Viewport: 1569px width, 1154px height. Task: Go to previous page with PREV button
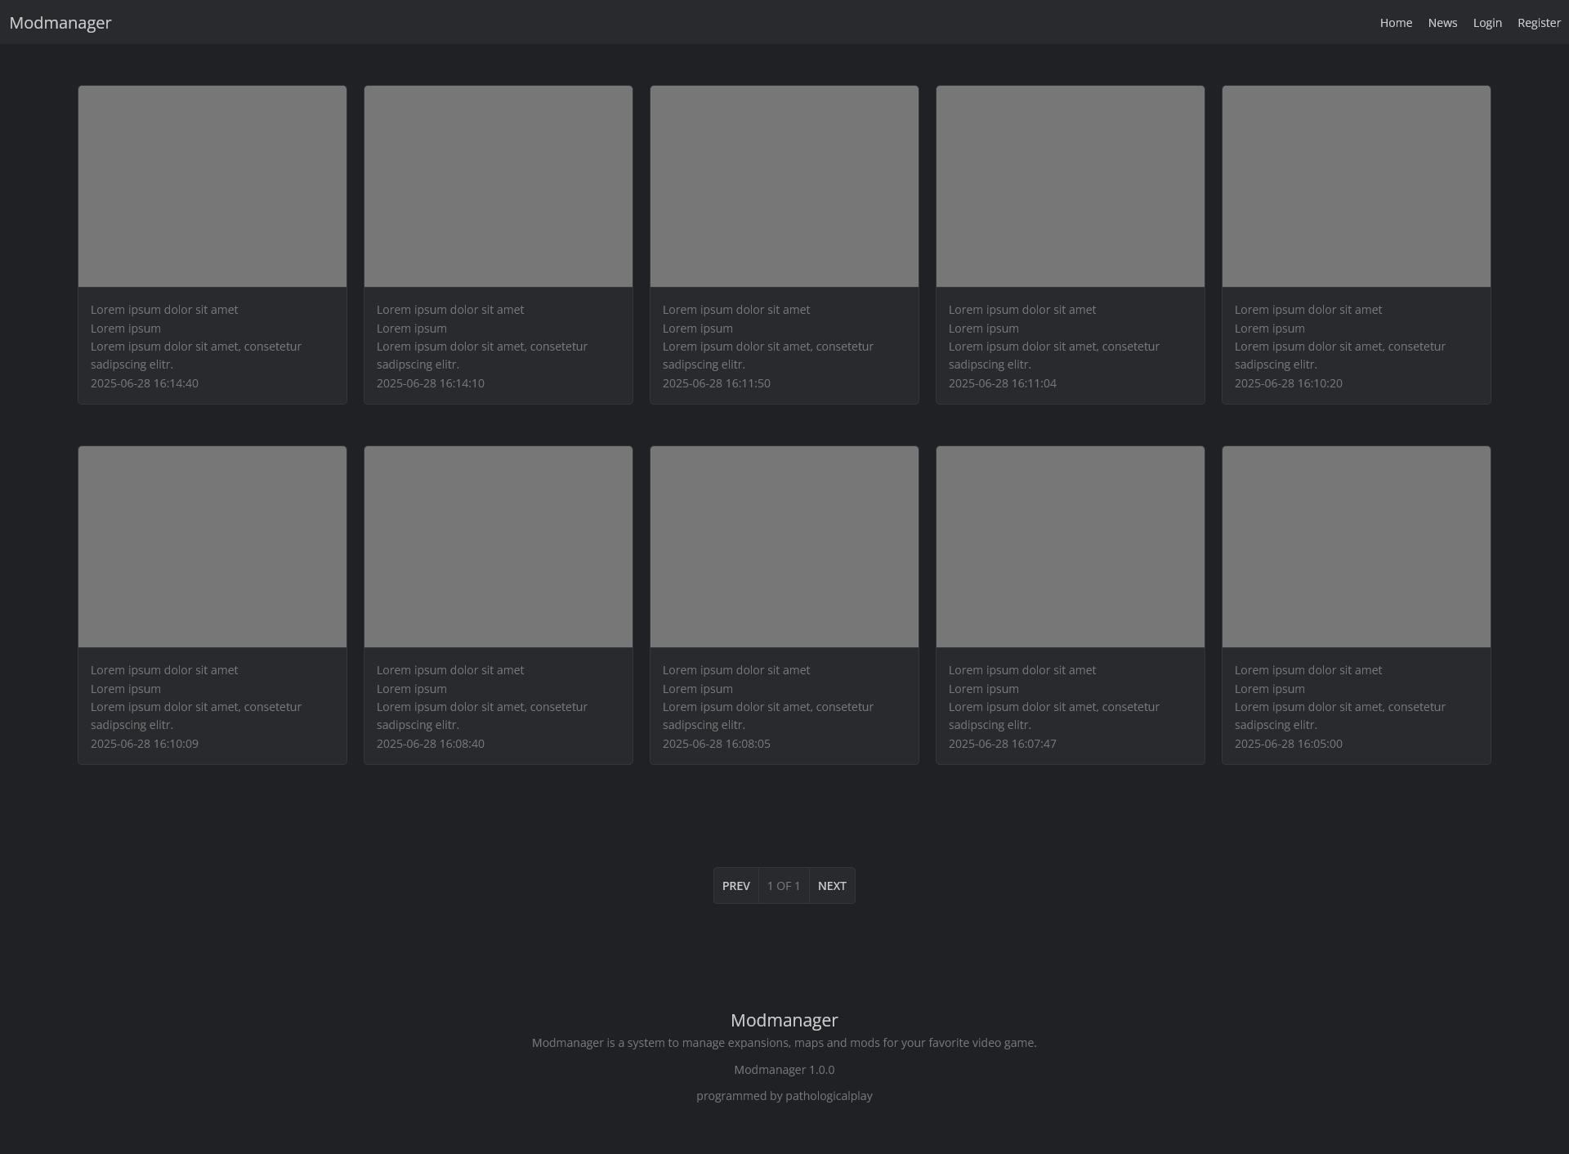pos(736,886)
